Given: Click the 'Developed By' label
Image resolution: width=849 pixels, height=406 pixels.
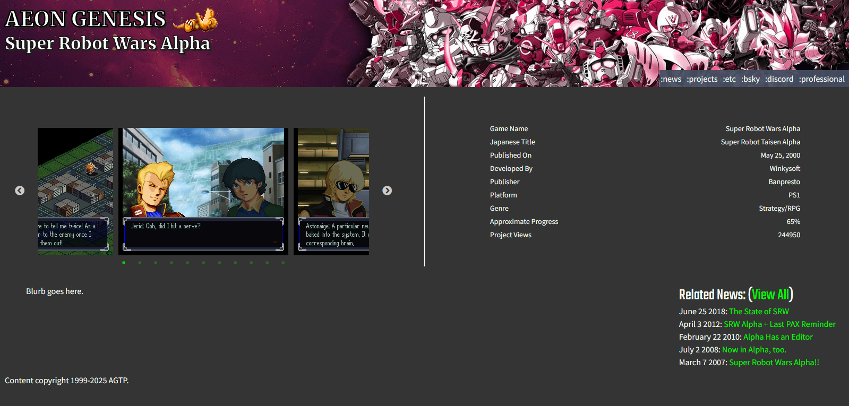Looking at the screenshot, I should coord(511,169).
